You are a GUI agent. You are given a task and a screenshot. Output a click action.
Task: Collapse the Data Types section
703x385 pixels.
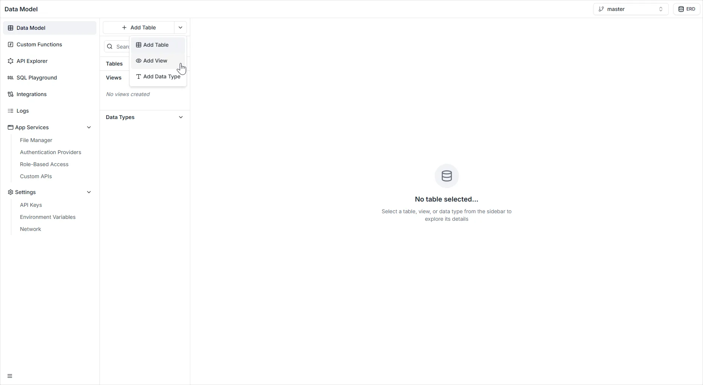point(180,117)
